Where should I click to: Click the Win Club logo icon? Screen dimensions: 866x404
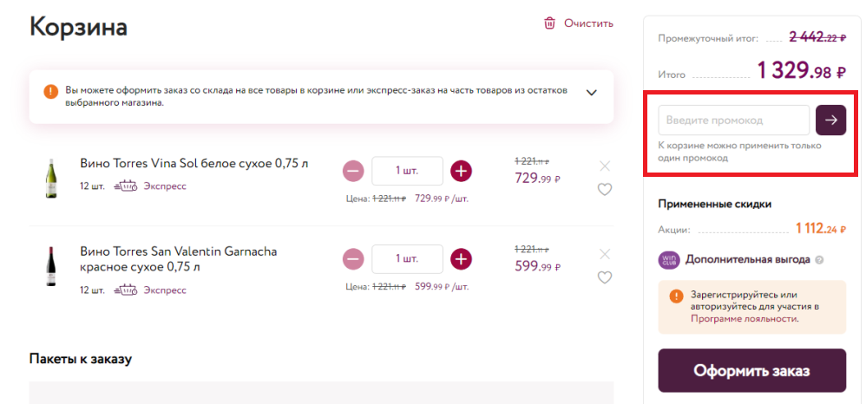point(669,259)
